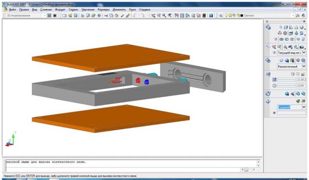Click the Cut scissors icon
The width and height of the screenshot is (309, 180).
point(106,15)
